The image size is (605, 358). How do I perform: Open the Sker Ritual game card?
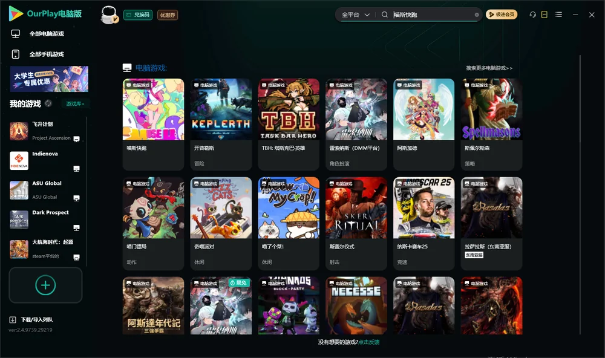356,223
